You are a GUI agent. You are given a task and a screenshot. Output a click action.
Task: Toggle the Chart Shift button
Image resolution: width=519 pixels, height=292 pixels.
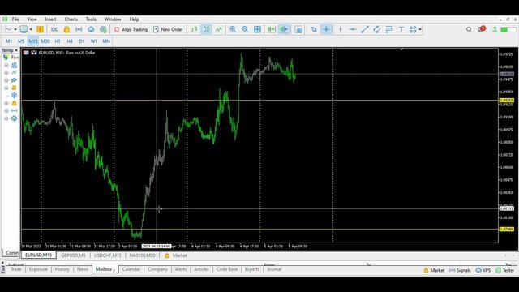point(284,29)
